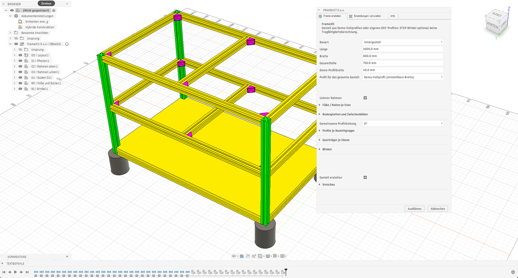Select the Zoom magnifier tool

(254, 256)
